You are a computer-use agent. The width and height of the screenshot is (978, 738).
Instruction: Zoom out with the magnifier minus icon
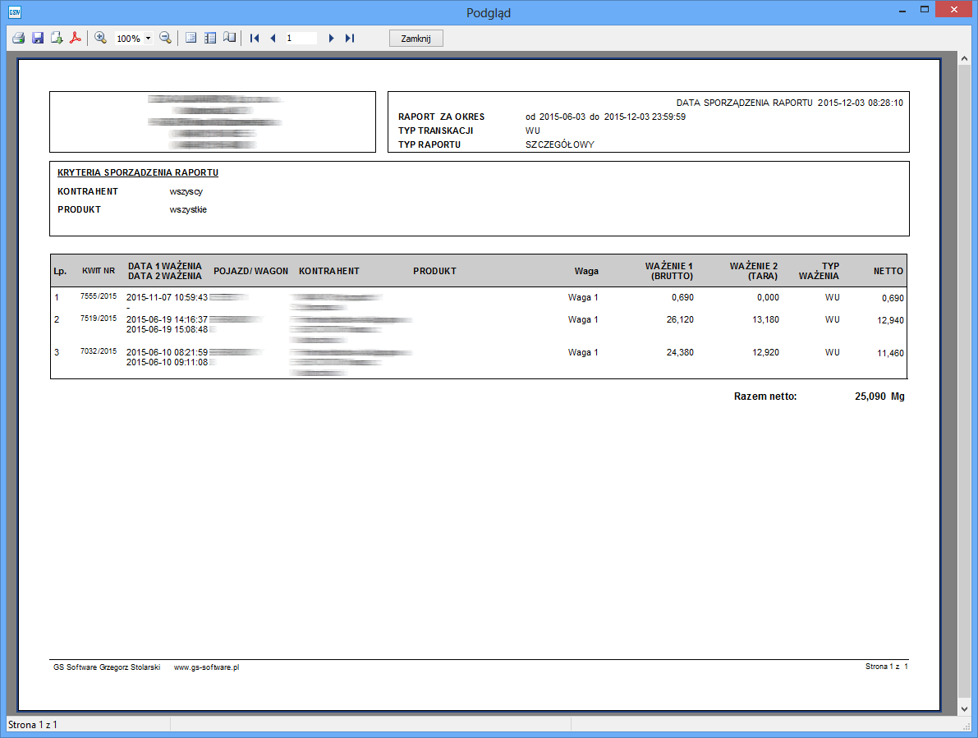[165, 38]
